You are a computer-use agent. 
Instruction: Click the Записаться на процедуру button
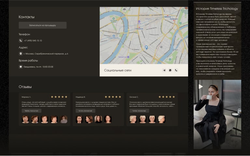pyautogui.click(x=43, y=25)
